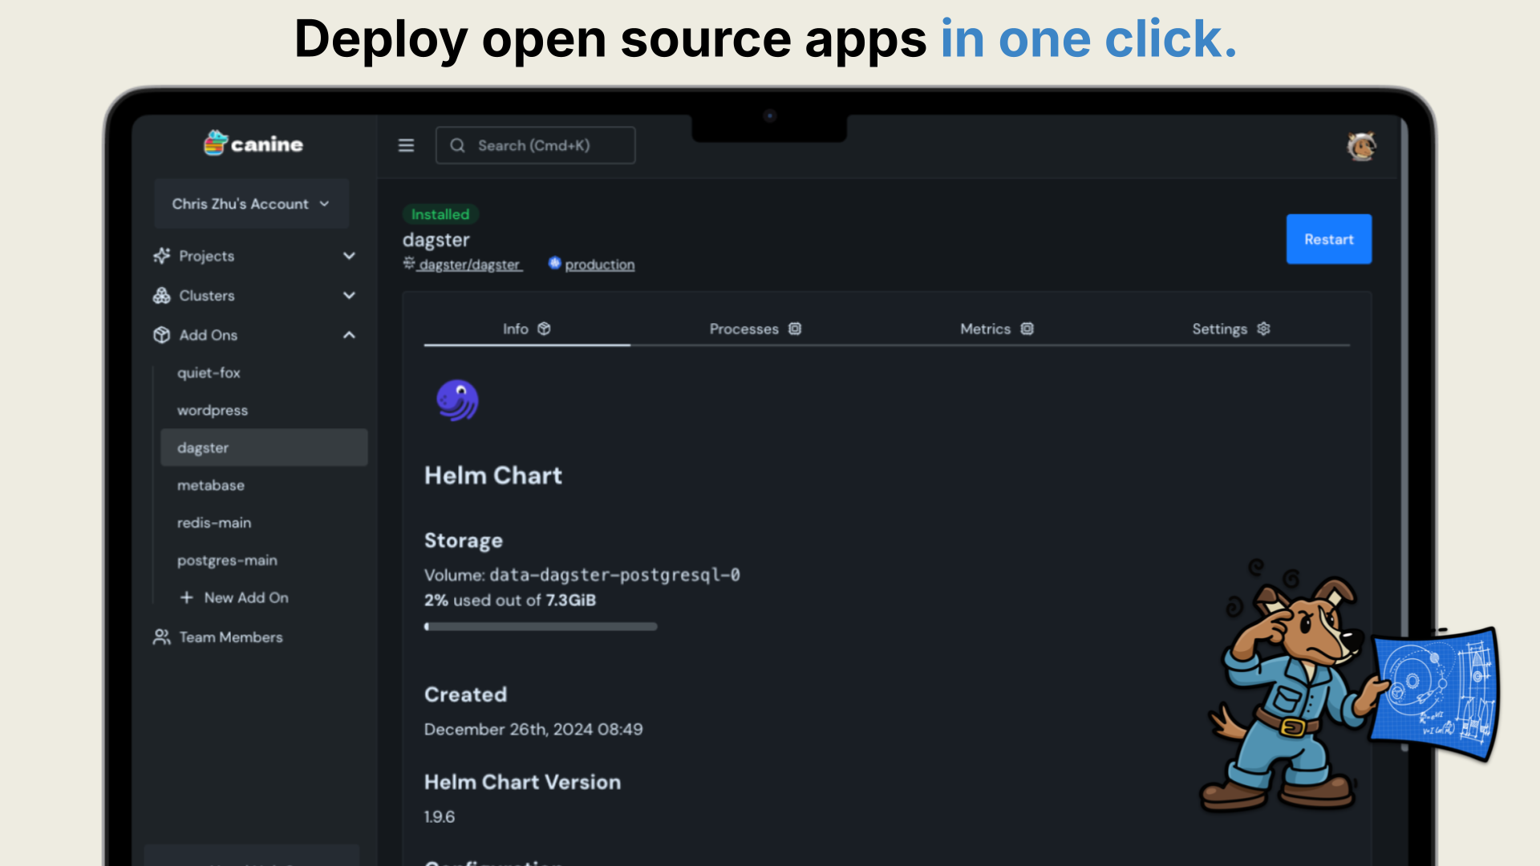Expand the Clusters section chevron
Screen dimensions: 1540x866
coord(349,295)
